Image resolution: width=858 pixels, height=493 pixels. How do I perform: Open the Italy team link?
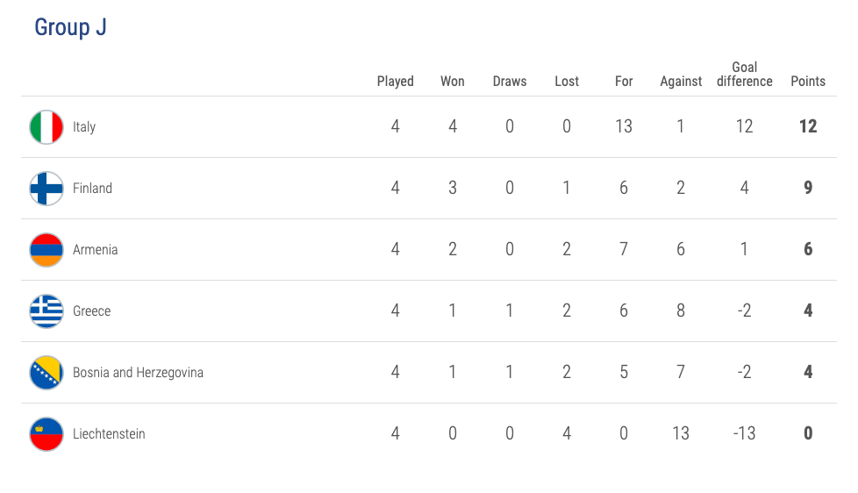pyautogui.click(x=84, y=127)
